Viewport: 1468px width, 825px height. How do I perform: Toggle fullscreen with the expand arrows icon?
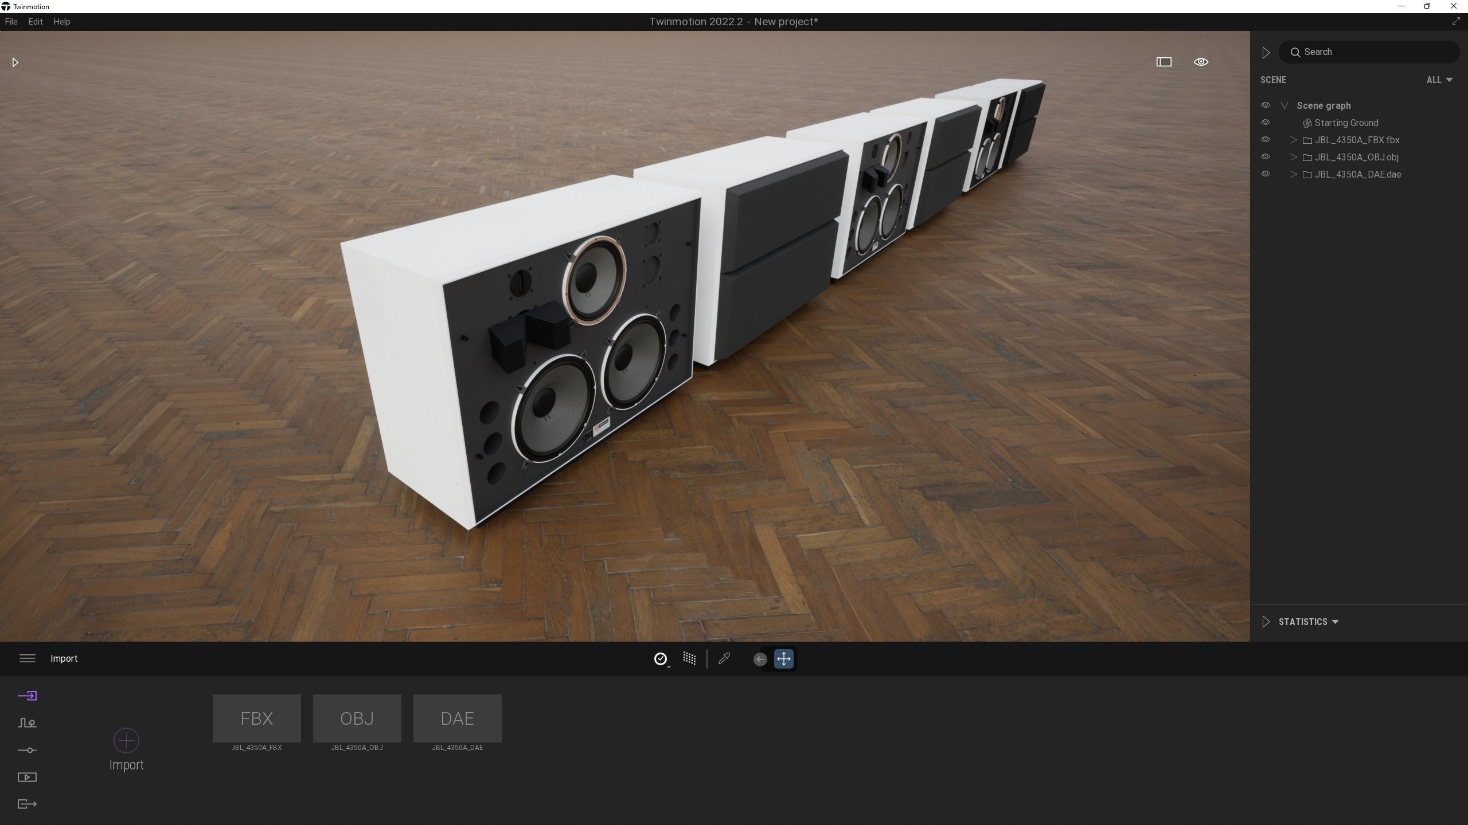coord(1456,21)
